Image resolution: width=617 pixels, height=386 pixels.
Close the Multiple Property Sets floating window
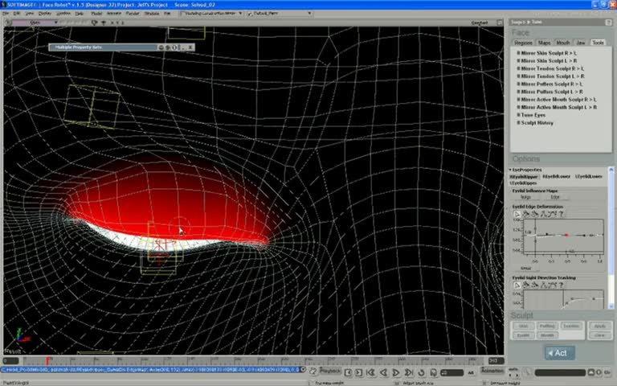pyautogui.click(x=190, y=47)
